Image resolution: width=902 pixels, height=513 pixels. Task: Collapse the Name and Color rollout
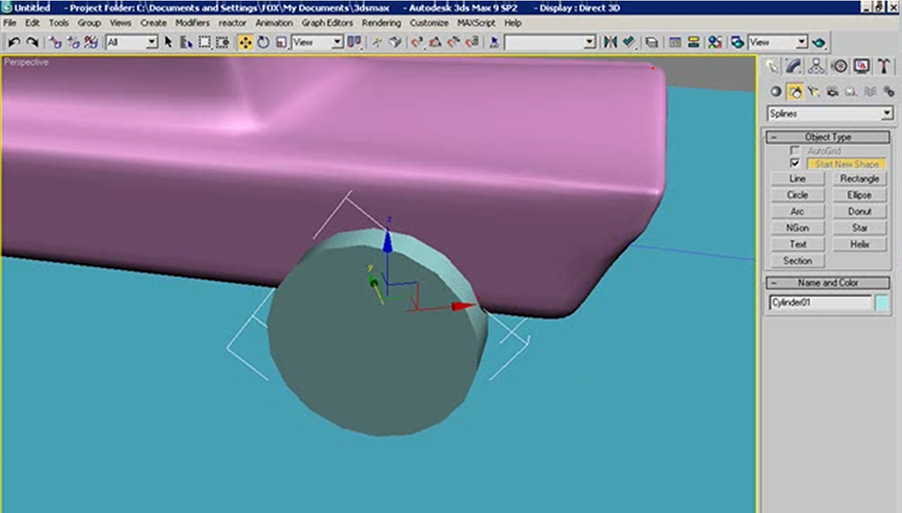[828, 283]
